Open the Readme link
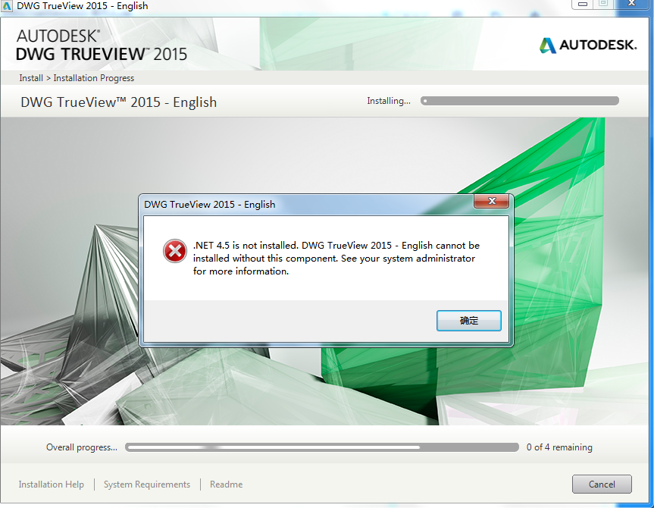 [x=226, y=484]
